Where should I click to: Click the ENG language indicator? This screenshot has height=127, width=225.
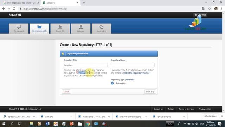pyautogui.click(x=201, y=124)
